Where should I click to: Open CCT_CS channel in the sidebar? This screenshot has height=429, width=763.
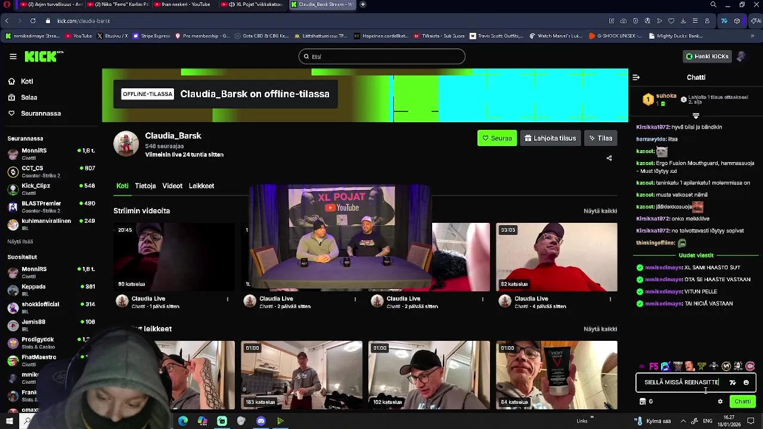click(x=51, y=172)
